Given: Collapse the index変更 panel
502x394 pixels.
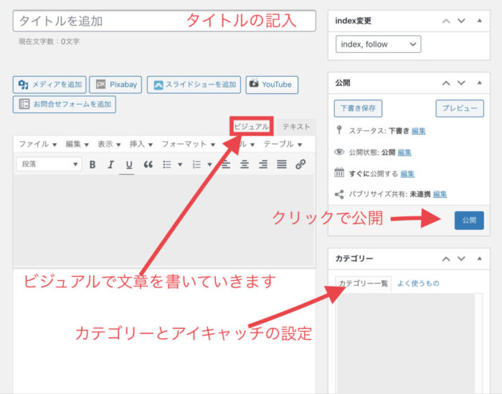Looking at the screenshot, I should pos(479,21).
